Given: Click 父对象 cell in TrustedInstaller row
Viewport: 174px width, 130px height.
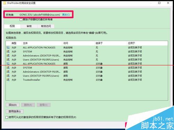Looking at the screenshot, I should (99, 80).
